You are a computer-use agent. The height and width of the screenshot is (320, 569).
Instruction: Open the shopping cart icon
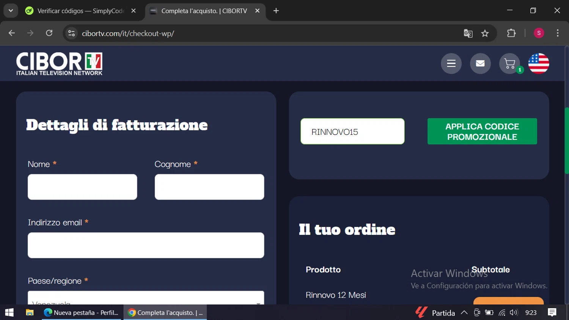click(509, 63)
